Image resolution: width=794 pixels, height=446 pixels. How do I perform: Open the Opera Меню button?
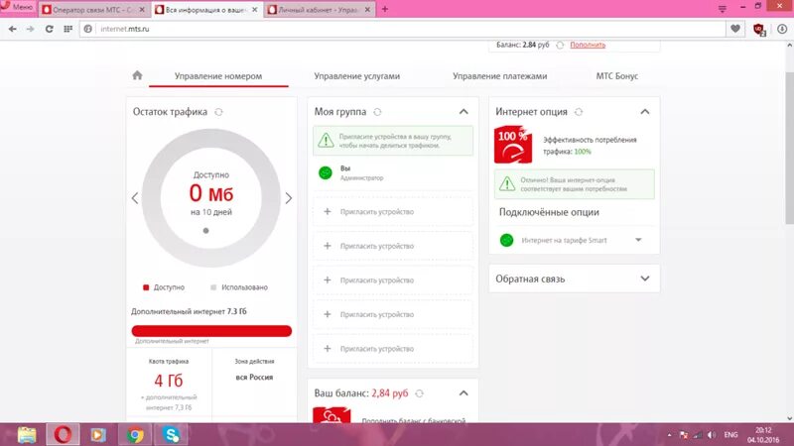coord(18,8)
